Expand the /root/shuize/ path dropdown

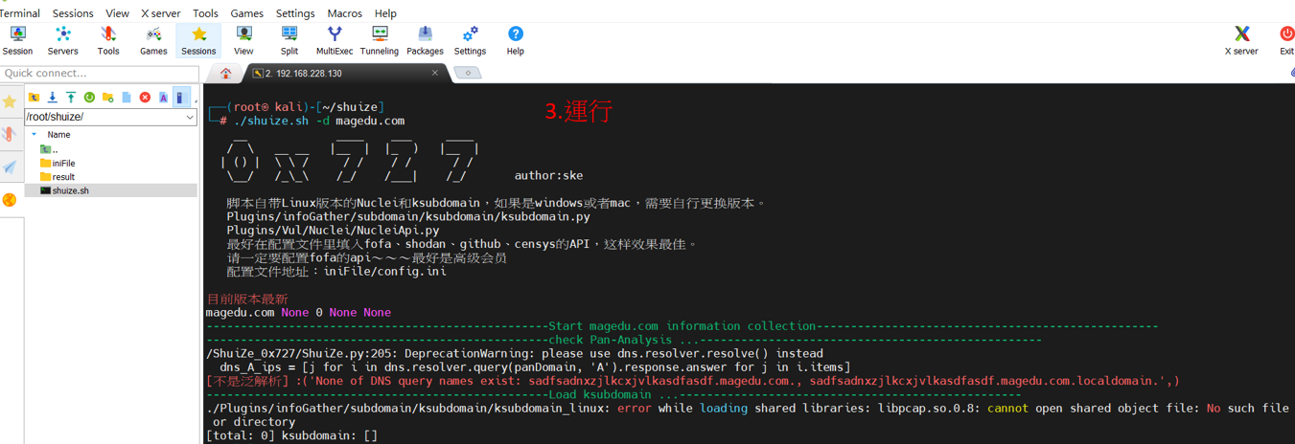point(190,117)
